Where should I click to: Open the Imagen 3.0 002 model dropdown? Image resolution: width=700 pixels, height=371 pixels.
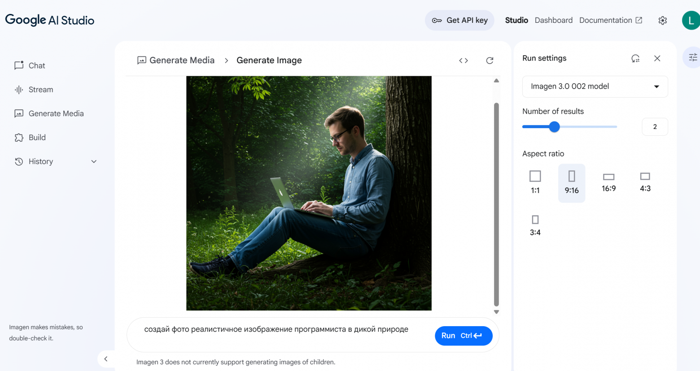[x=595, y=86]
